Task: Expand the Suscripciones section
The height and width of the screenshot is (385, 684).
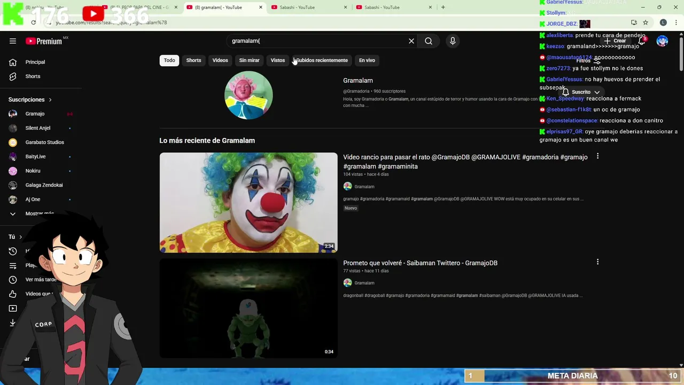Action: pos(30,99)
